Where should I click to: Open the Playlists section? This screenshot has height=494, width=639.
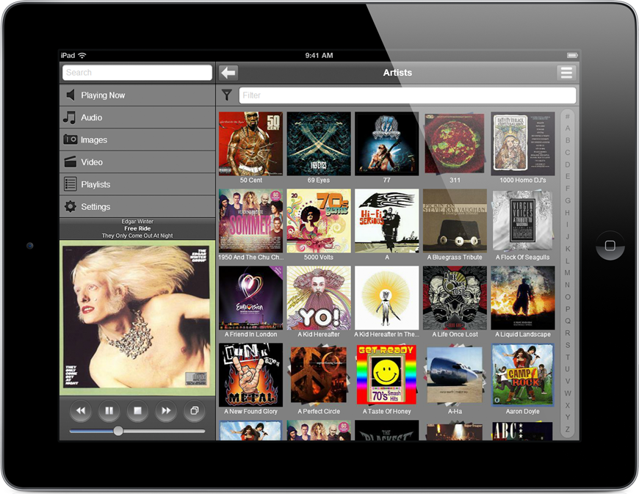pos(137,184)
